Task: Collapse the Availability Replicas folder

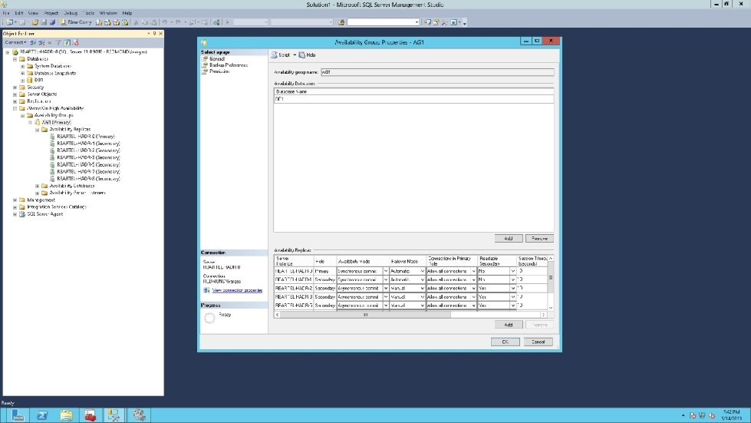Action: [38, 129]
